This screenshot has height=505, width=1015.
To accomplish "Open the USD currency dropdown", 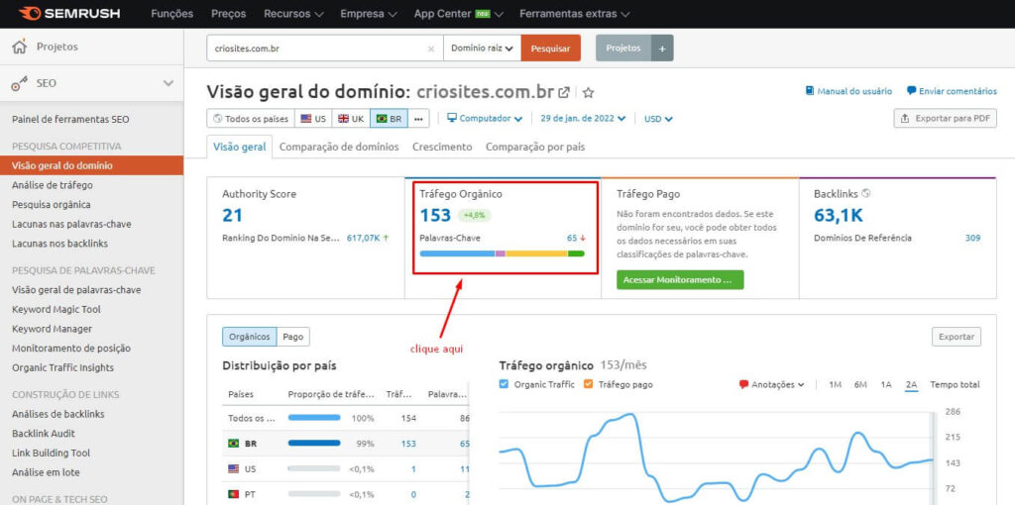I will [658, 119].
